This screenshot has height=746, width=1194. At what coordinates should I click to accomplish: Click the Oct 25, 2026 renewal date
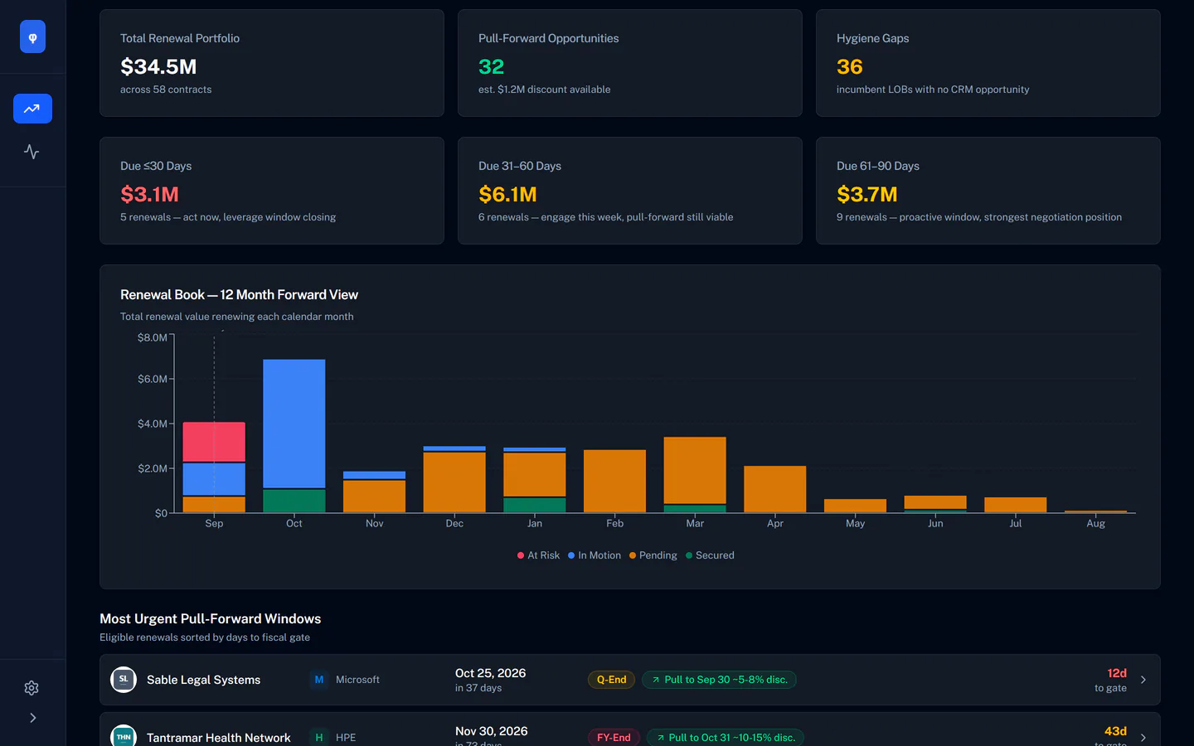pyautogui.click(x=491, y=673)
